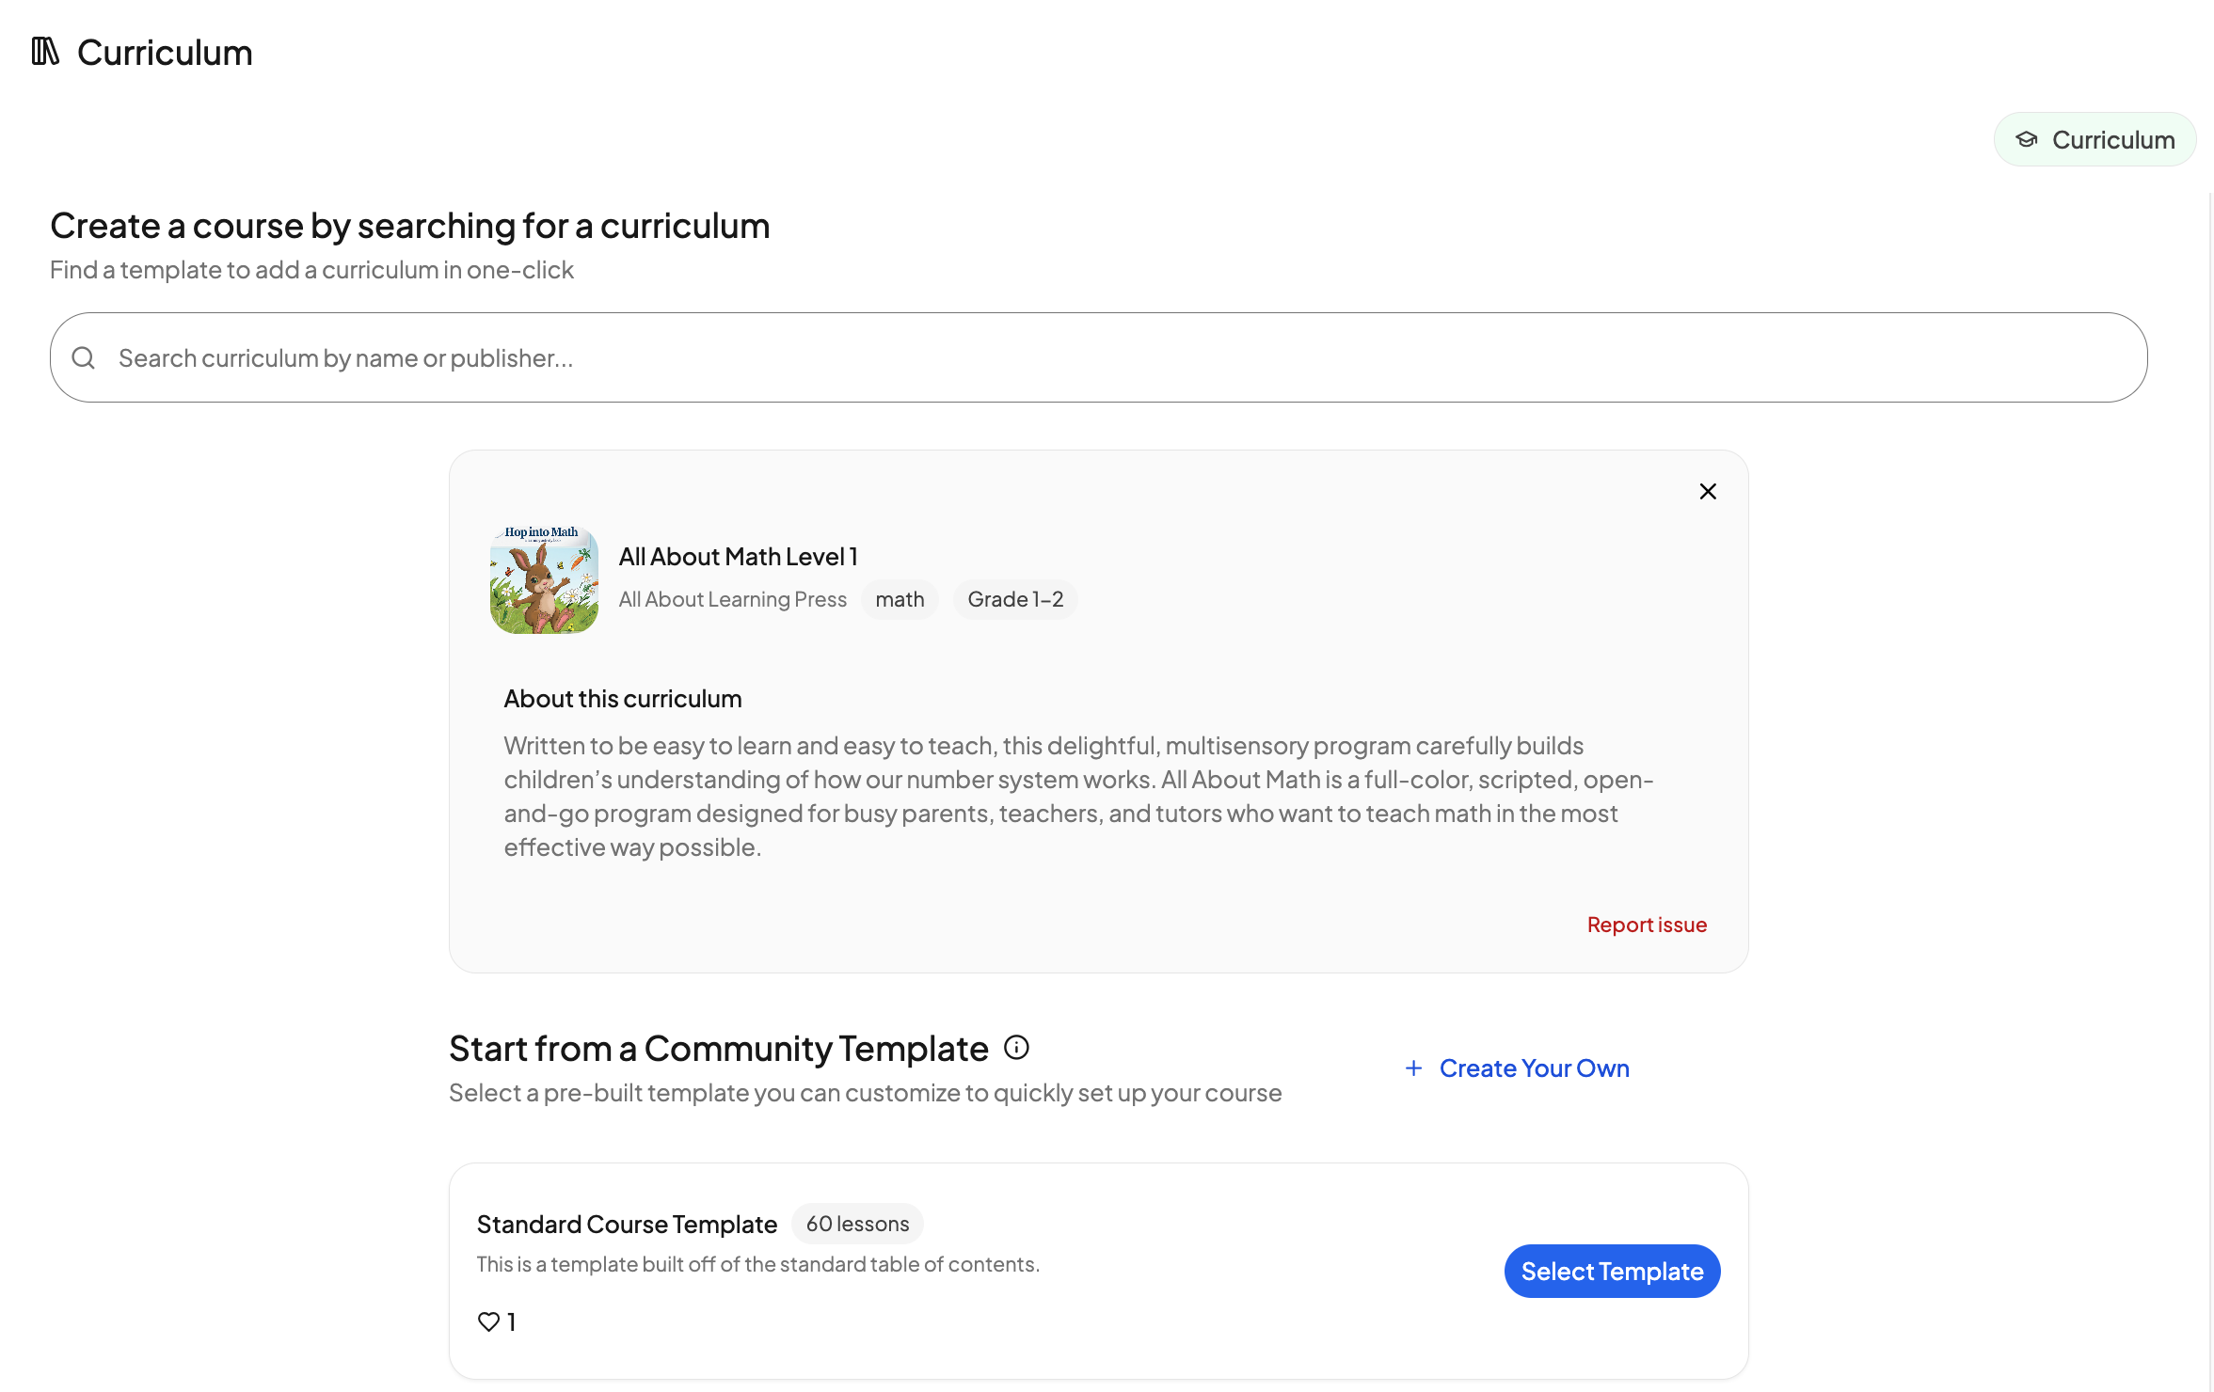Screen dimensions: 2214x1392
Task: Click the All About Learning Press publisher
Action: (x=732, y=600)
